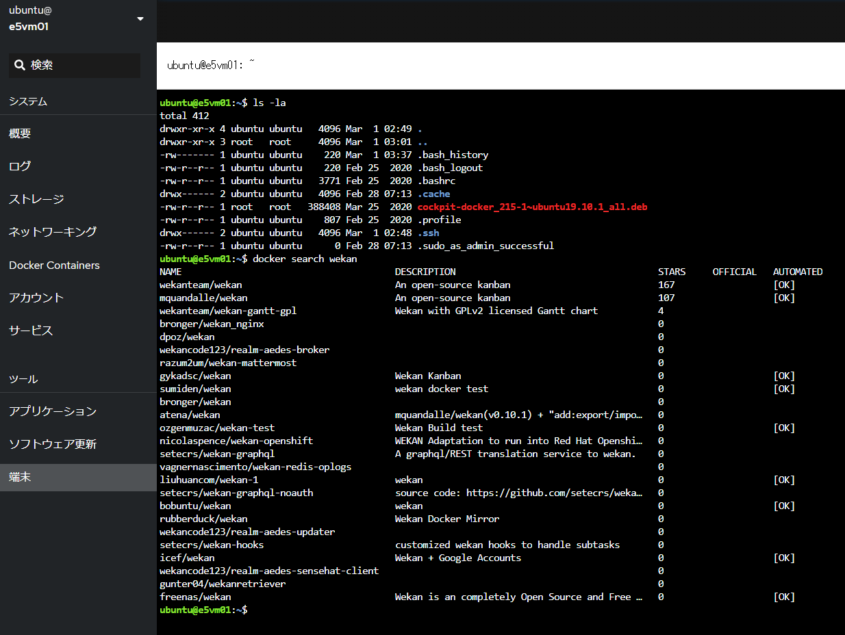The height and width of the screenshot is (635, 845).
Task: Click the 'Wekan with GPLv2 licensed Gantt chart' description
Action: tap(496, 311)
